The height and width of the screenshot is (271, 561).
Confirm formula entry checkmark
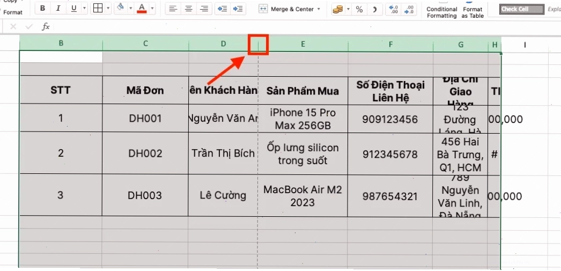[29, 26]
